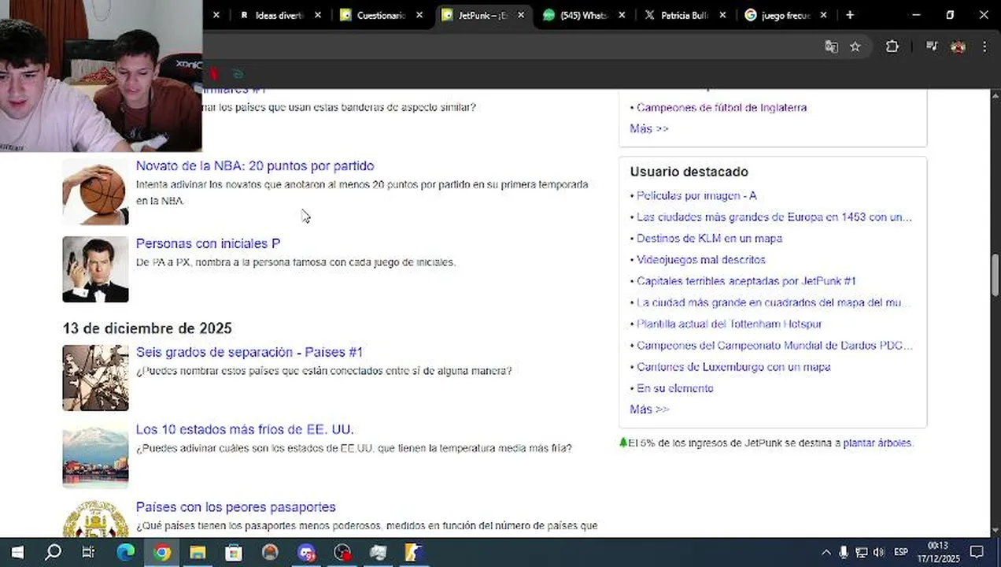Open 'Plantilla actual del Tottenham Hotspur'
Image resolution: width=1001 pixels, height=567 pixels.
(x=730, y=324)
